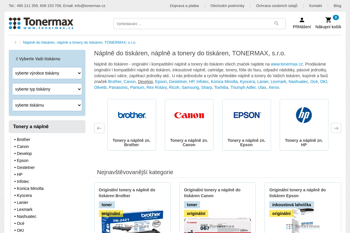Slide brand carousel to previous with left arrow
Viewport: 350px width, 233px height.
(x=99, y=128)
